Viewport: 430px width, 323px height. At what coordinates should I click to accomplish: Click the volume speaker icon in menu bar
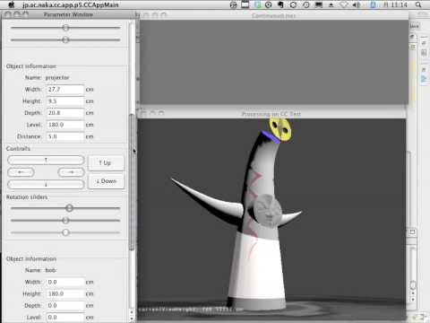click(356, 4)
